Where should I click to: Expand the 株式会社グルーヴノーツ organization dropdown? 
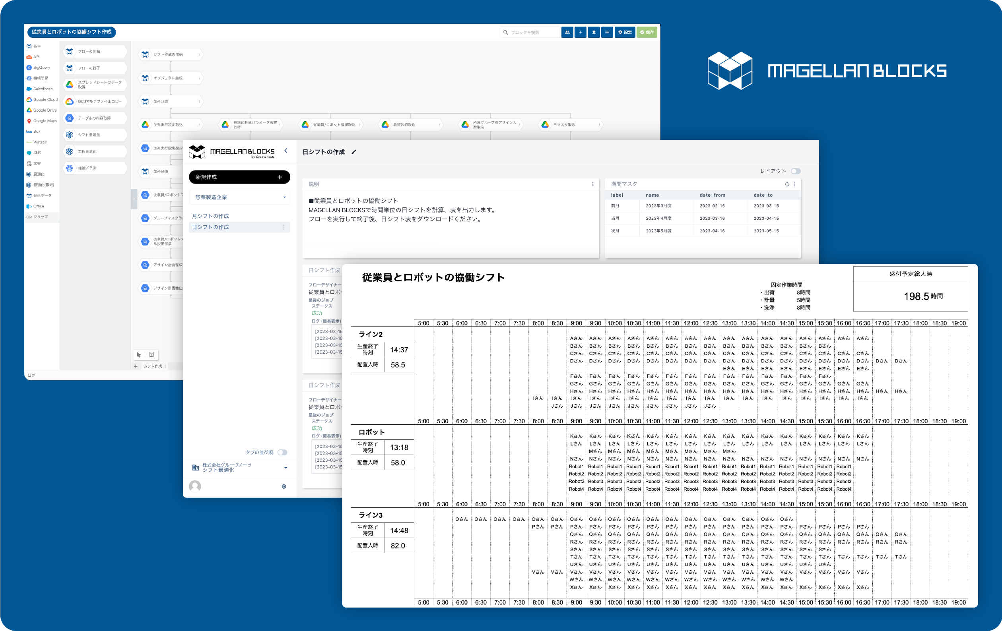pos(285,468)
